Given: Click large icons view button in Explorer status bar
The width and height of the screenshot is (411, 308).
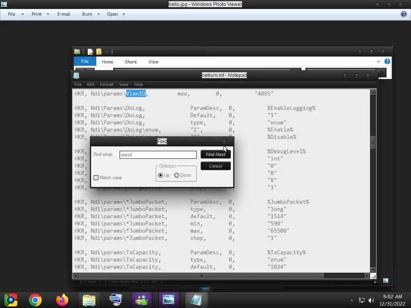Looking at the screenshot, I should coord(386,280).
